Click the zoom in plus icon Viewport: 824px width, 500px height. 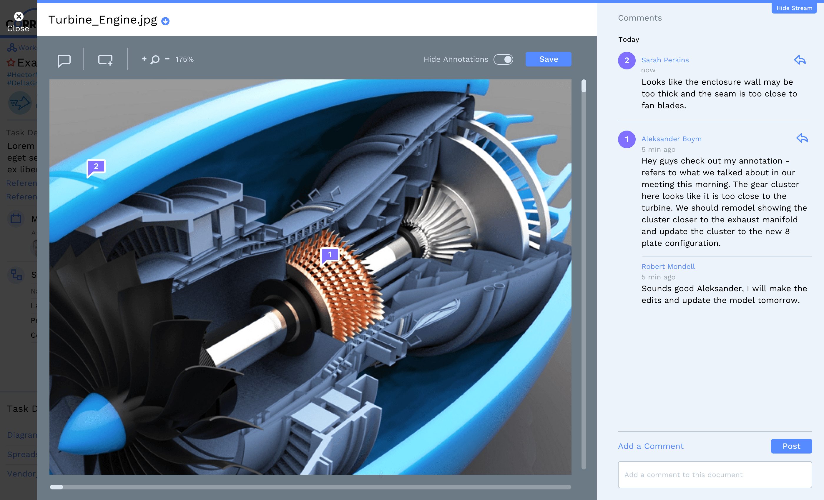tap(144, 59)
